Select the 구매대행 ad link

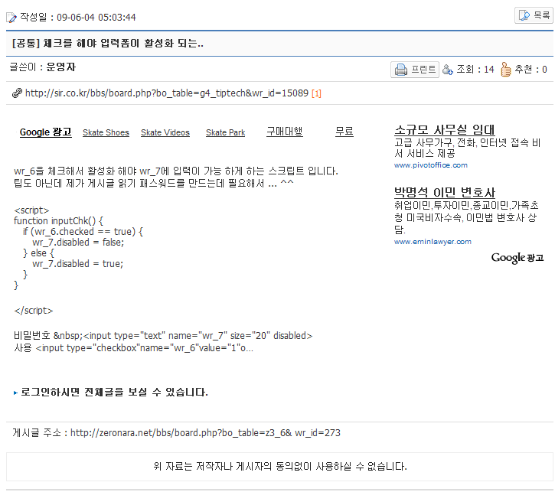click(x=284, y=132)
